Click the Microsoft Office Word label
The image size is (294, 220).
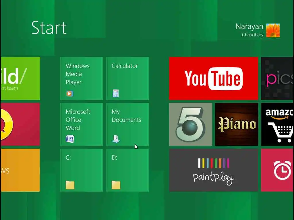78,120
